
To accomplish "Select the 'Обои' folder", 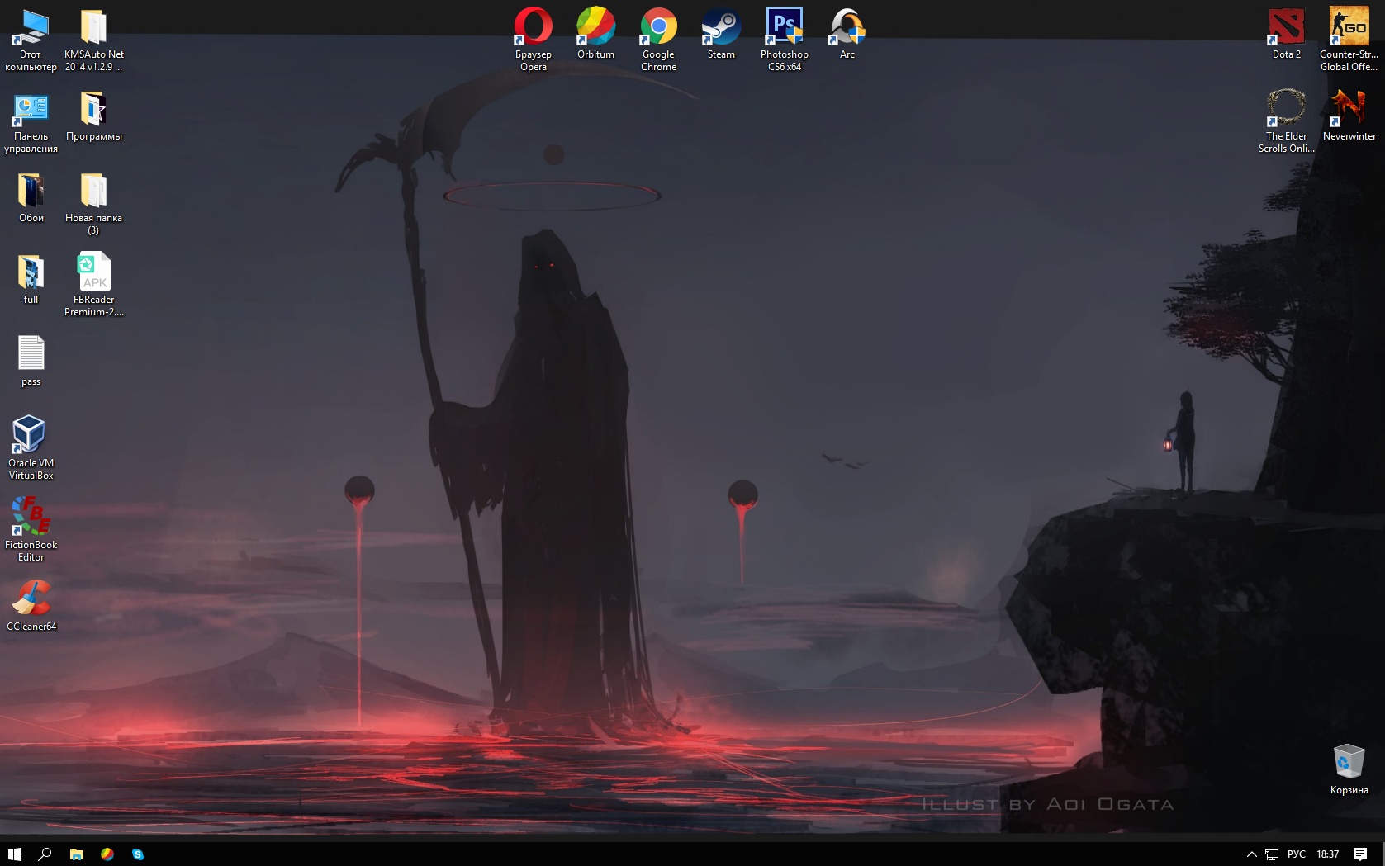I will tap(31, 198).
